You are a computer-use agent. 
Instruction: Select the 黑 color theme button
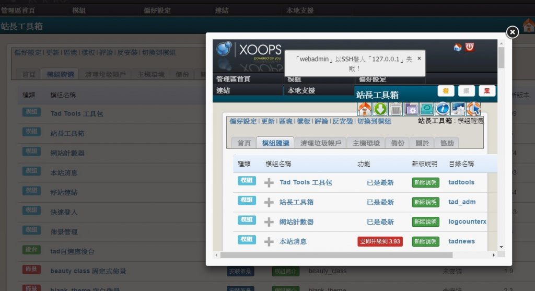487,91
